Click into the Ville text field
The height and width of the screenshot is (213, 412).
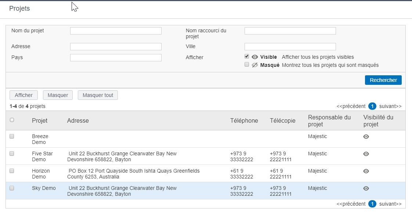click(x=290, y=47)
